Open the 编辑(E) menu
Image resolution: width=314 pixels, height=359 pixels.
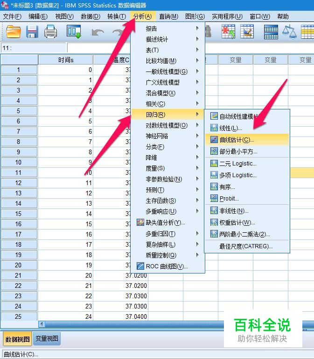[38, 16]
